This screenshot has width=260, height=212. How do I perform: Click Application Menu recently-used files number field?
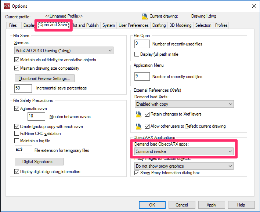(x=142, y=76)
